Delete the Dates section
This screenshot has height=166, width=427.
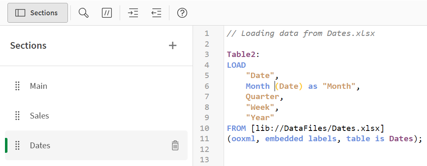(175, 145)
